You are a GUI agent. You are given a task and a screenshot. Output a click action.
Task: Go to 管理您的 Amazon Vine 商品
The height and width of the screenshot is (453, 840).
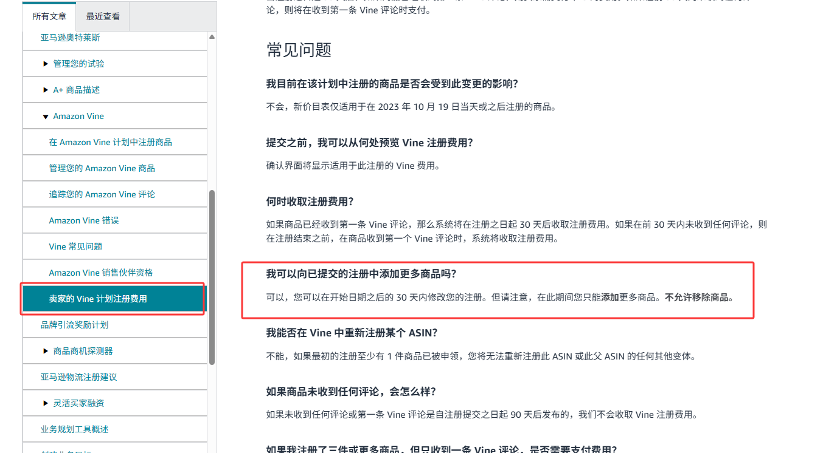coord(102,168)
